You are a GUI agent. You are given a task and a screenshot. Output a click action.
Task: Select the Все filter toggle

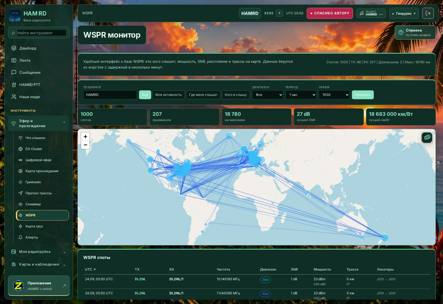145,95
